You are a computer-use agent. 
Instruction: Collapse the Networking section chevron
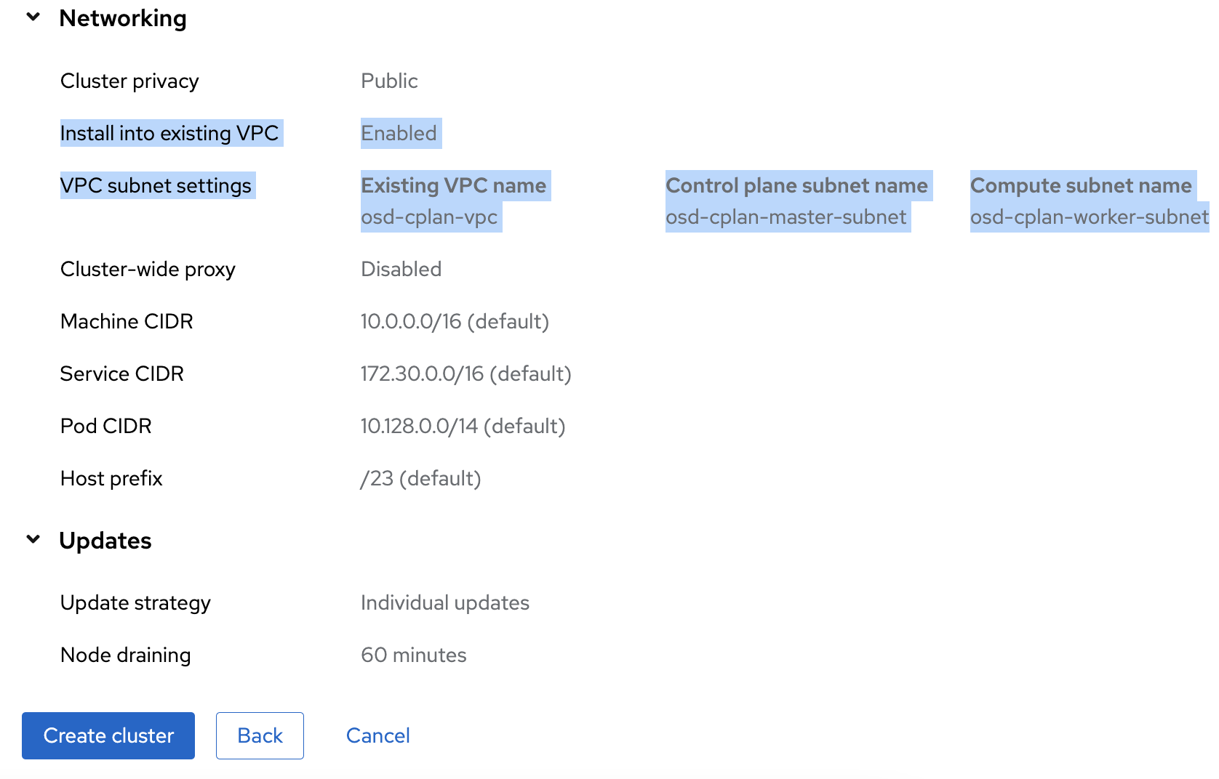click(33, 17)
